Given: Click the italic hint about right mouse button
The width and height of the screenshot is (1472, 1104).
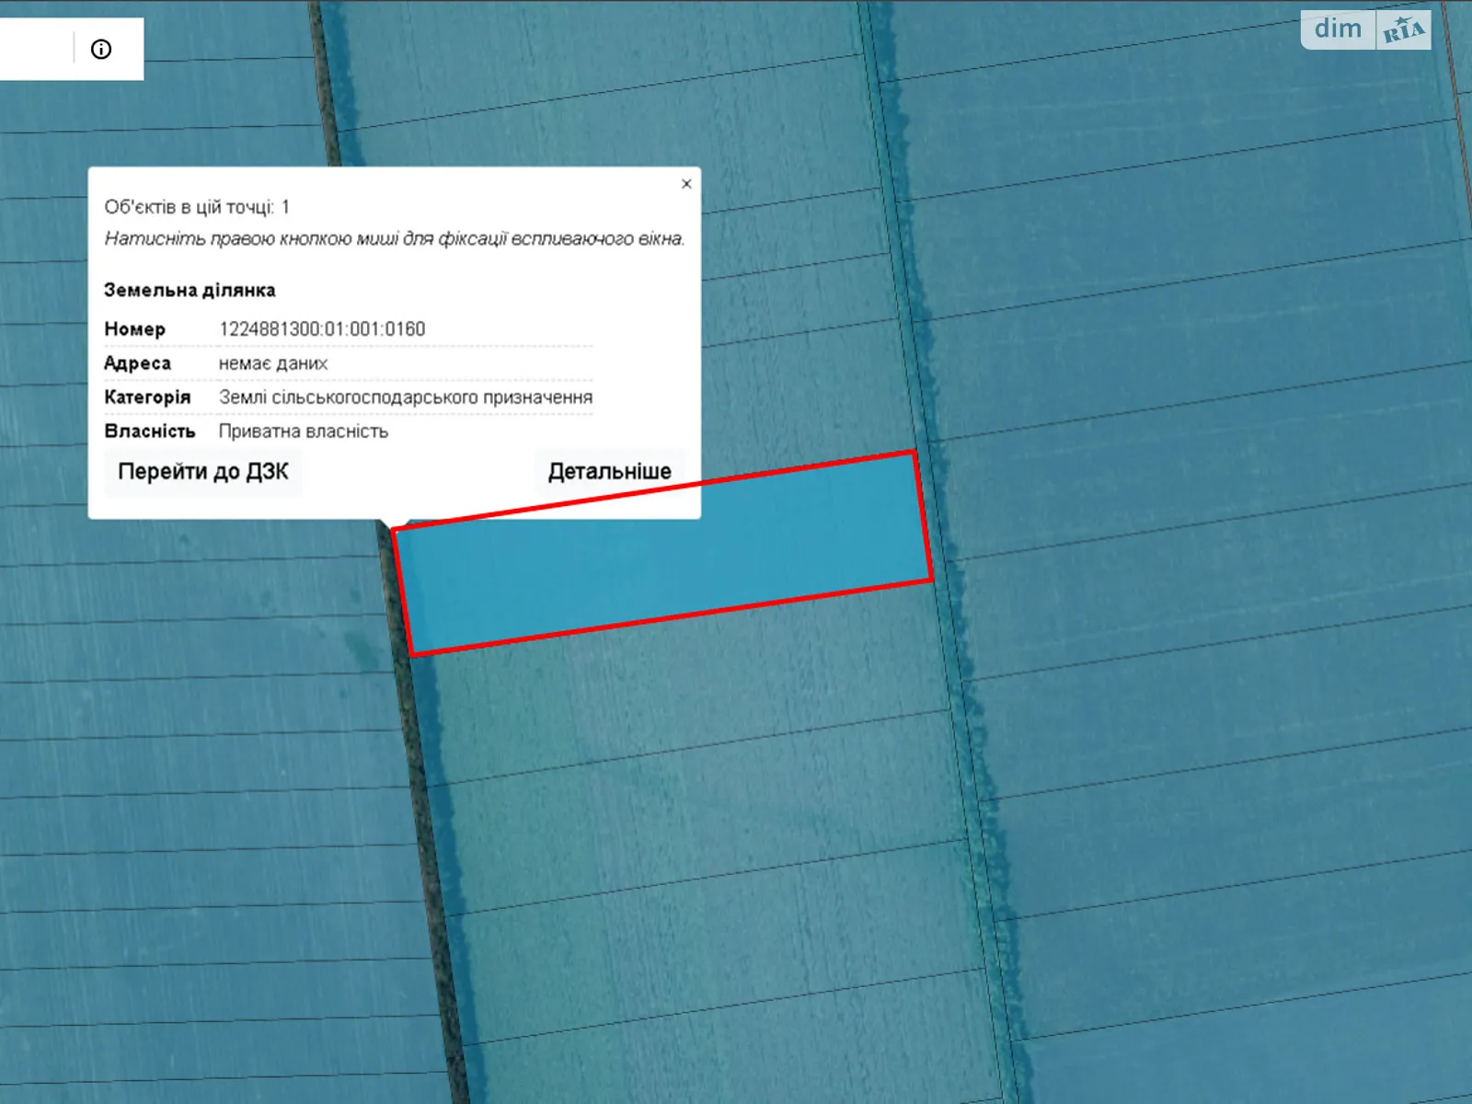Looking at the screenshot, I should [x=394, y=239].
